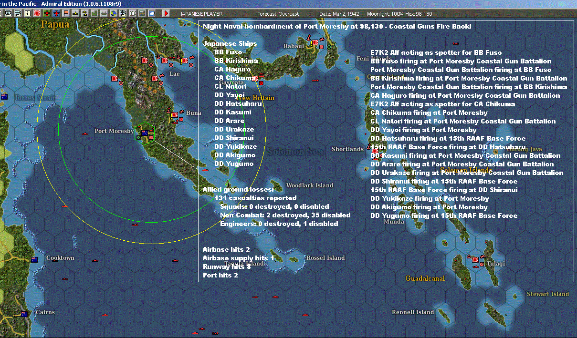
Task: Open the info 'i' toolbar icon
Action: [28, 13]
